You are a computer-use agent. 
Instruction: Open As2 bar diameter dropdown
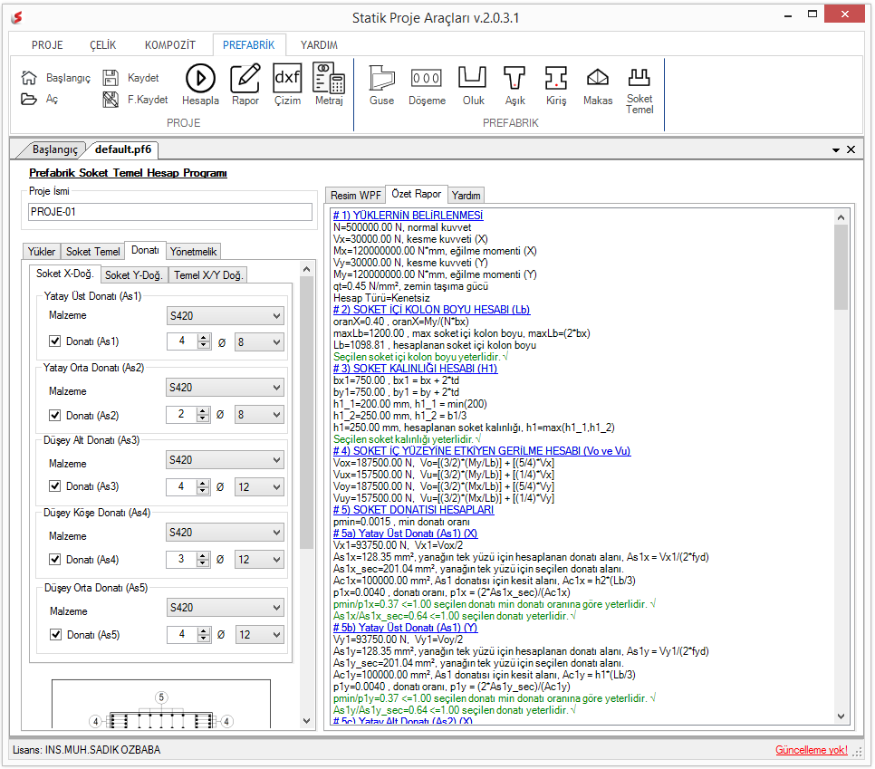pos(259,415)
